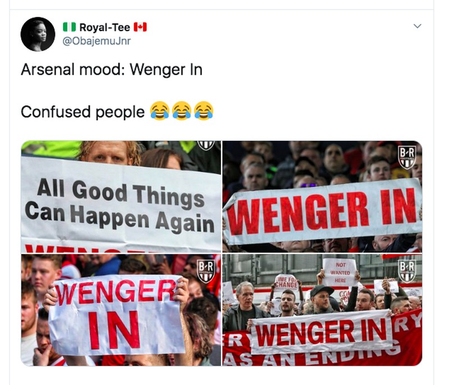Click the last laughing-crying emoji
449x385 pixels.
click(203, 112)
